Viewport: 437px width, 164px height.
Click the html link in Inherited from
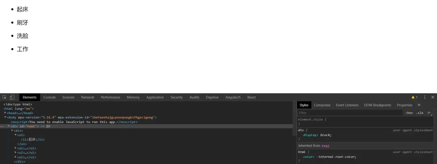[325, 146]
